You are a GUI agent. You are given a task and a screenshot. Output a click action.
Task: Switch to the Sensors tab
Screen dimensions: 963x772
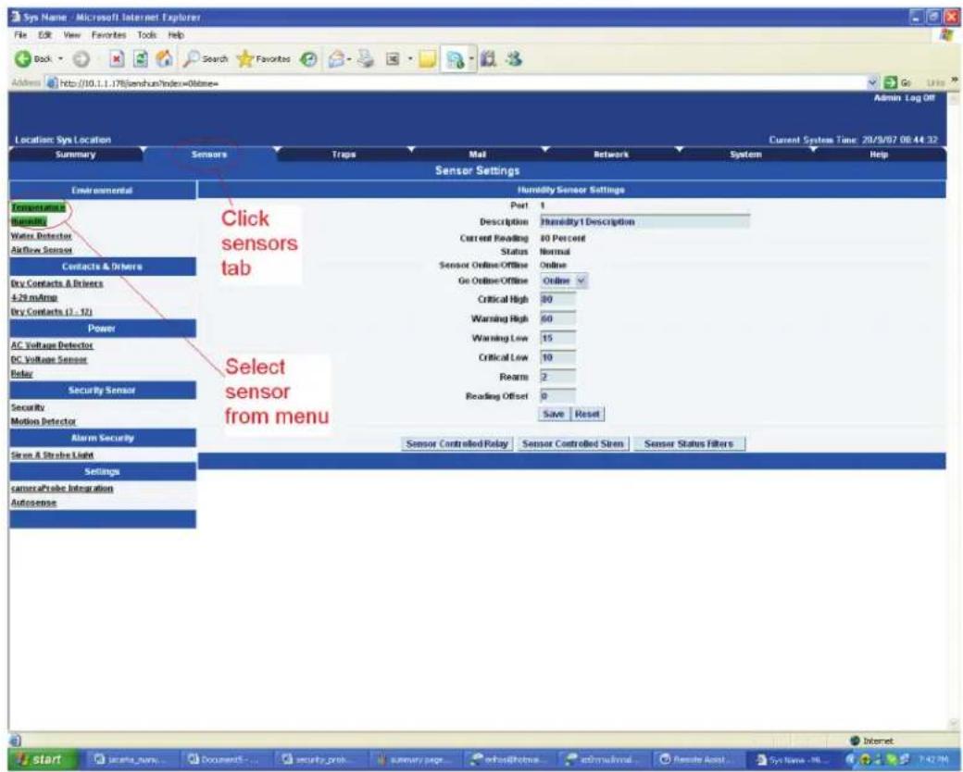209,155
